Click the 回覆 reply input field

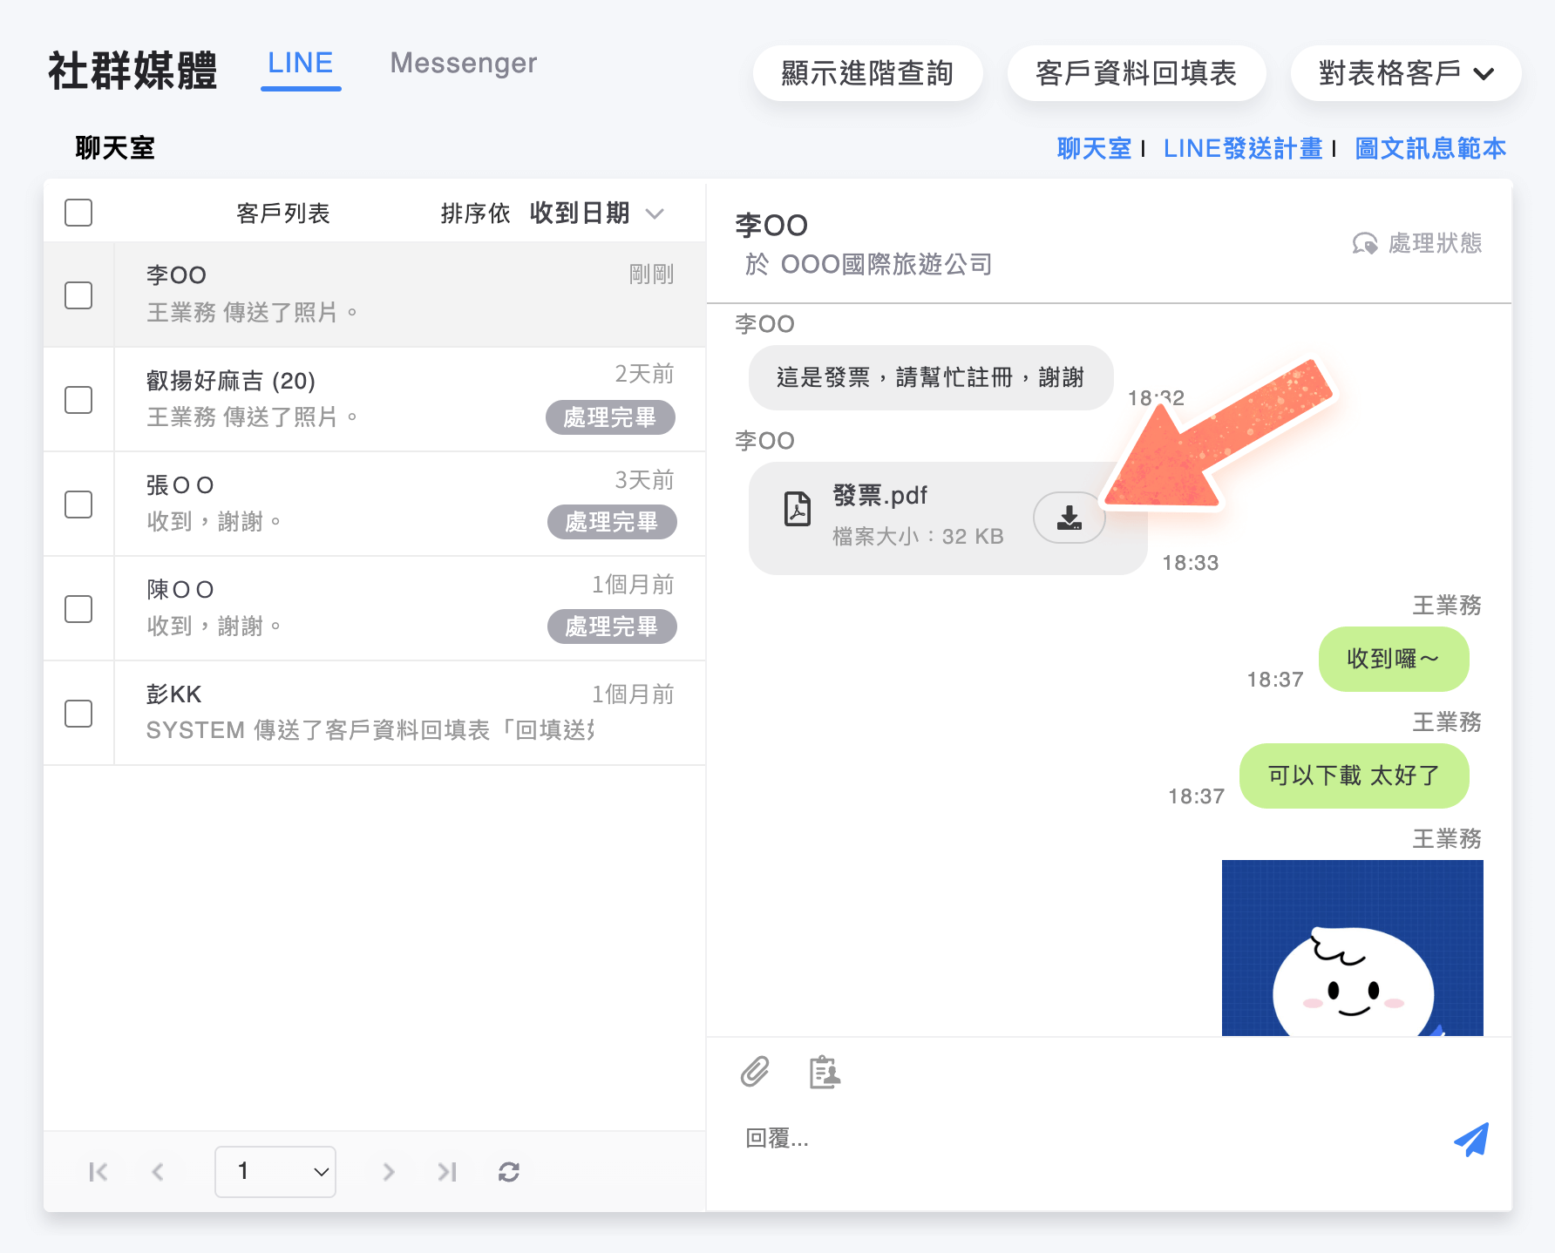959,1139
